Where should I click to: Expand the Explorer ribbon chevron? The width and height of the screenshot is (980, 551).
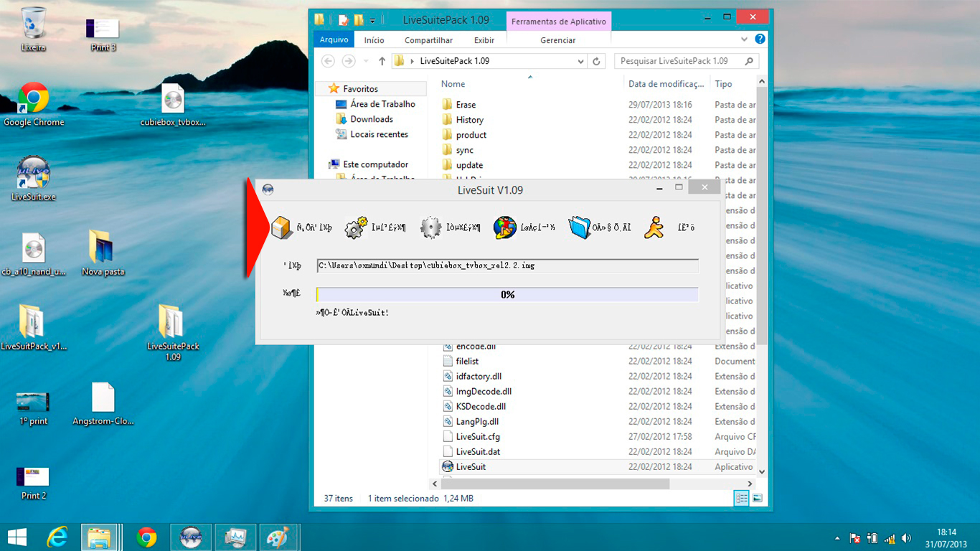[x=745, y=39]
